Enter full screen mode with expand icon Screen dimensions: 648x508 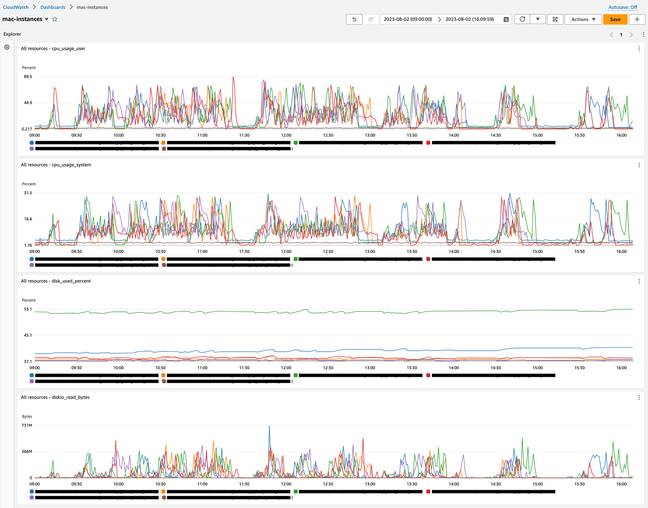(x=555, y=19)
